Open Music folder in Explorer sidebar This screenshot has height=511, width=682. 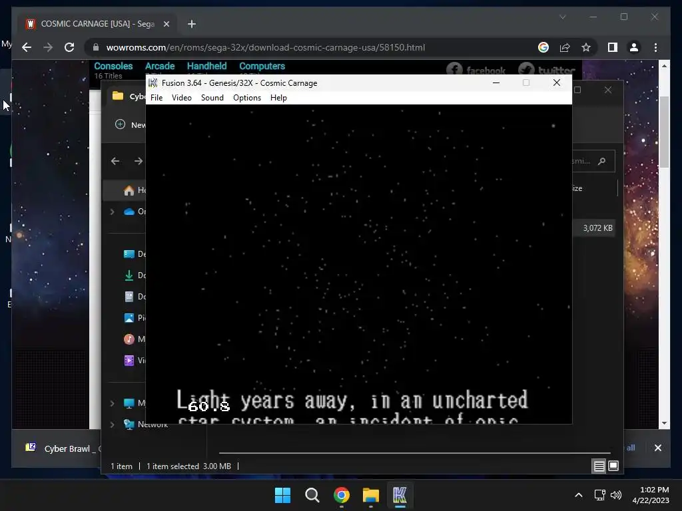(x=134, y=339)
